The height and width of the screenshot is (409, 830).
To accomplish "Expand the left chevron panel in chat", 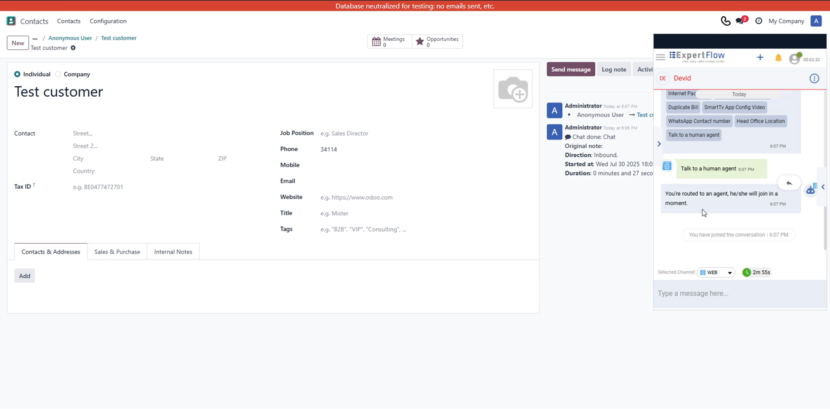I will pos(659,144).
